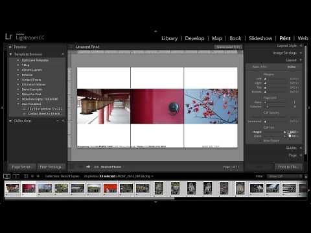Toggle the filter switch beside the Filter dropdown
311x233 pixels.
tap(306, 177)
